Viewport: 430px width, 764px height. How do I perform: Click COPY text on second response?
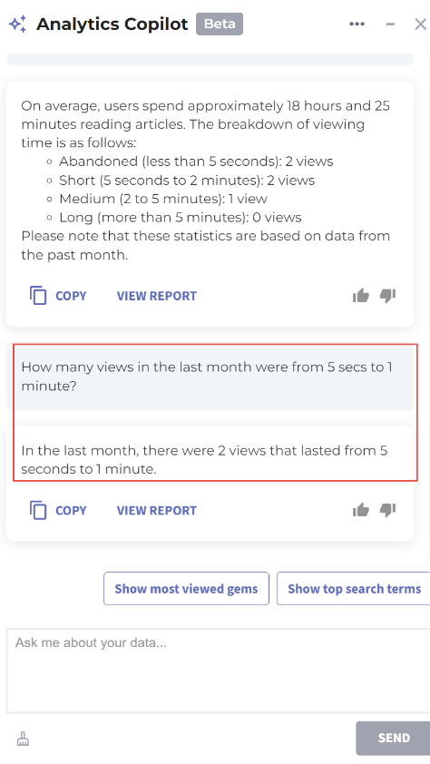coord(71,510)
